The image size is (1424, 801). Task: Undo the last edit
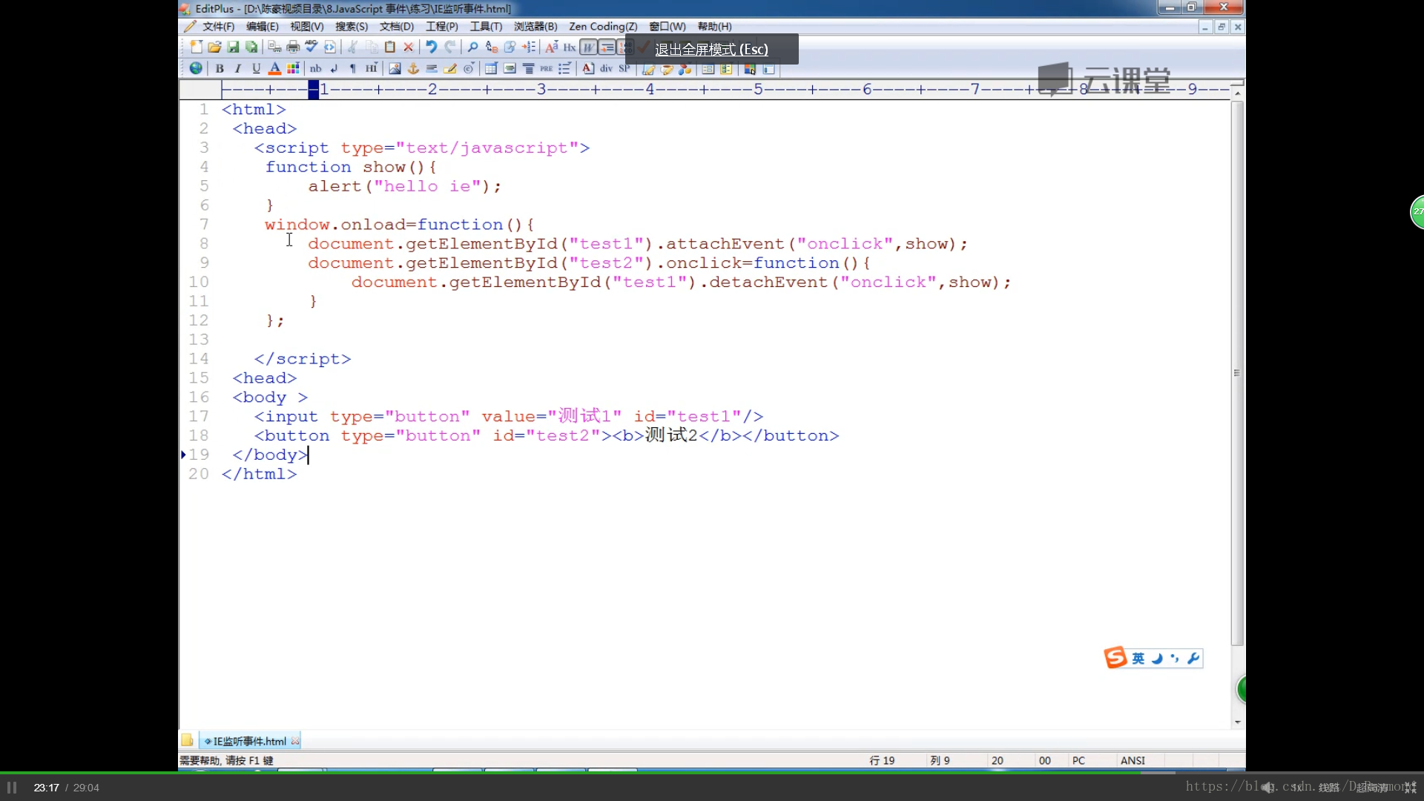point(431,47)
